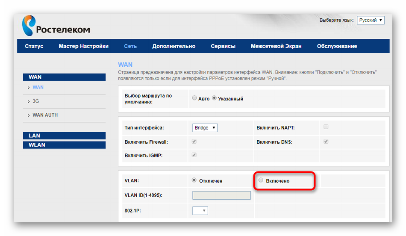Open the Тип интерфейса Bridge dropdown
Viewport: 406px width, 236px height.
[x=205, y=128]
